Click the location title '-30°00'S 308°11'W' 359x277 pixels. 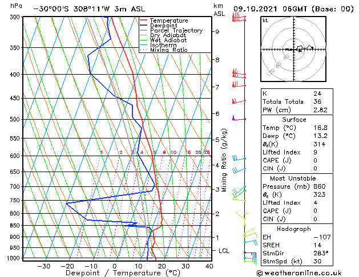click(72, 9)
